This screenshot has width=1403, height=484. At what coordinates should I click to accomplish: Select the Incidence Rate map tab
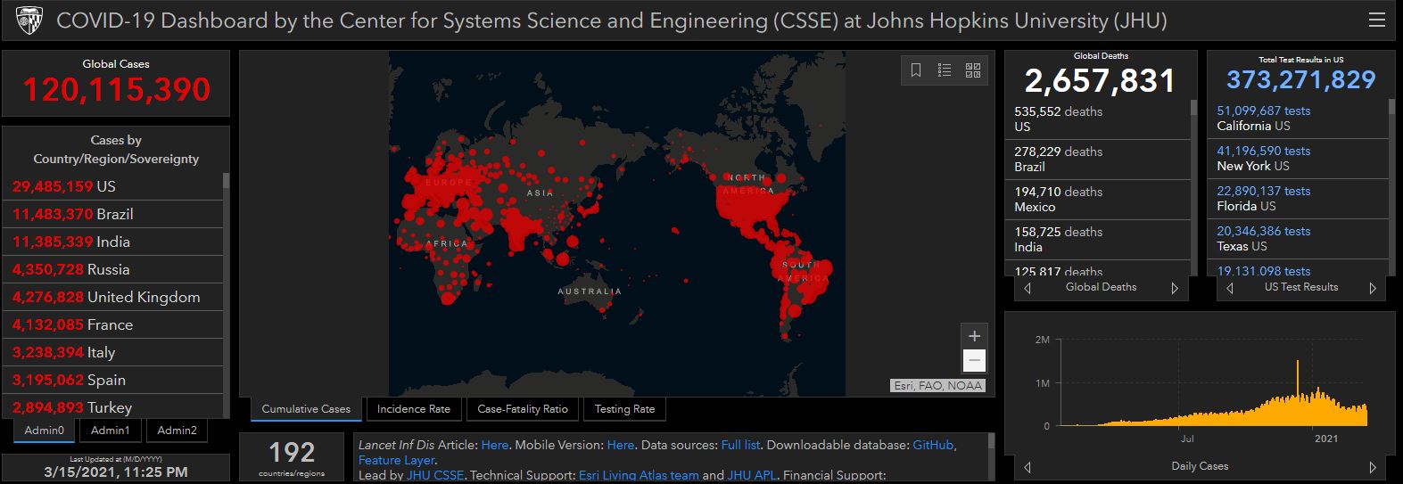(x=413, y=409)
